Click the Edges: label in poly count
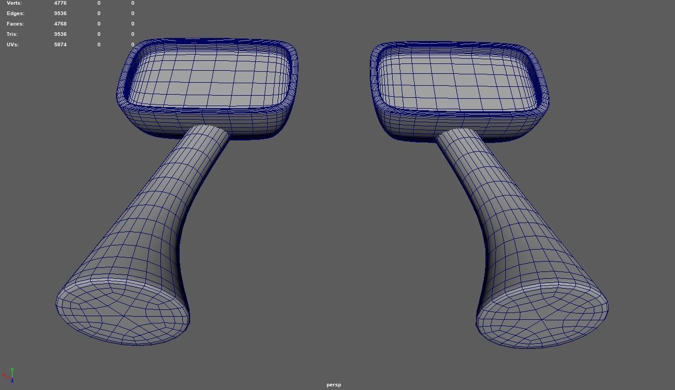Viewport: 675px width, 390px height. click(x=16, y=14)
